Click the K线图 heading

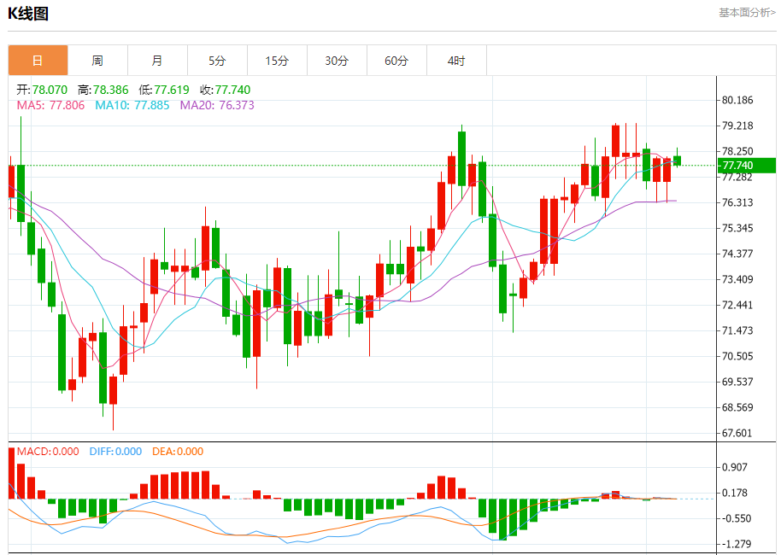click(x=28, y=14)
